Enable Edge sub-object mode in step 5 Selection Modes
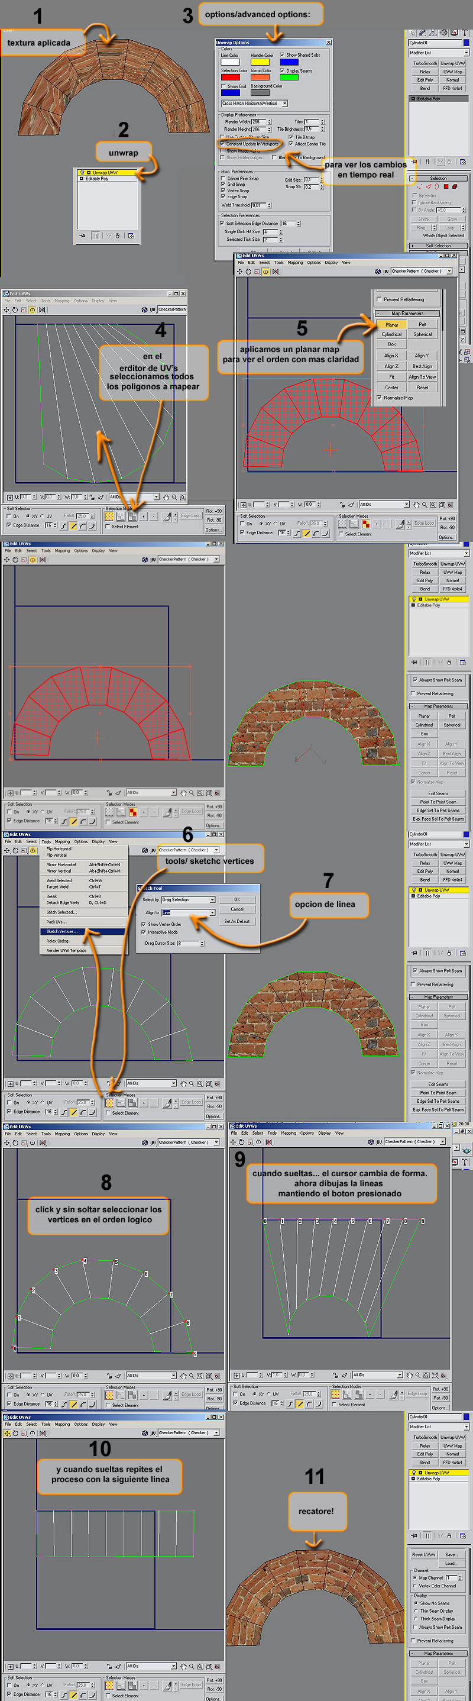 click(353, 524)
